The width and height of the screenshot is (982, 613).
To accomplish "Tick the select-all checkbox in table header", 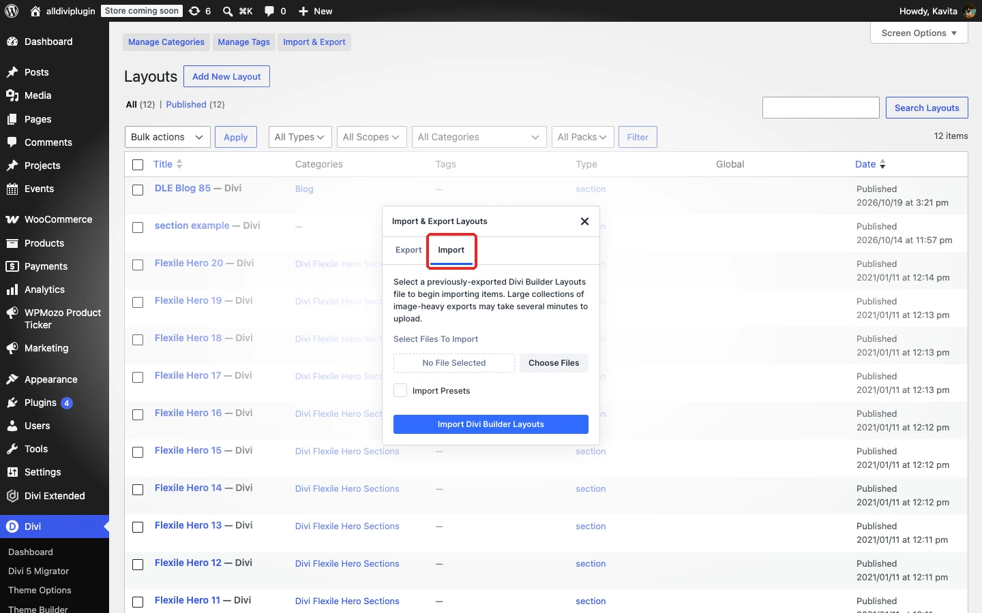I will (138, 165).
